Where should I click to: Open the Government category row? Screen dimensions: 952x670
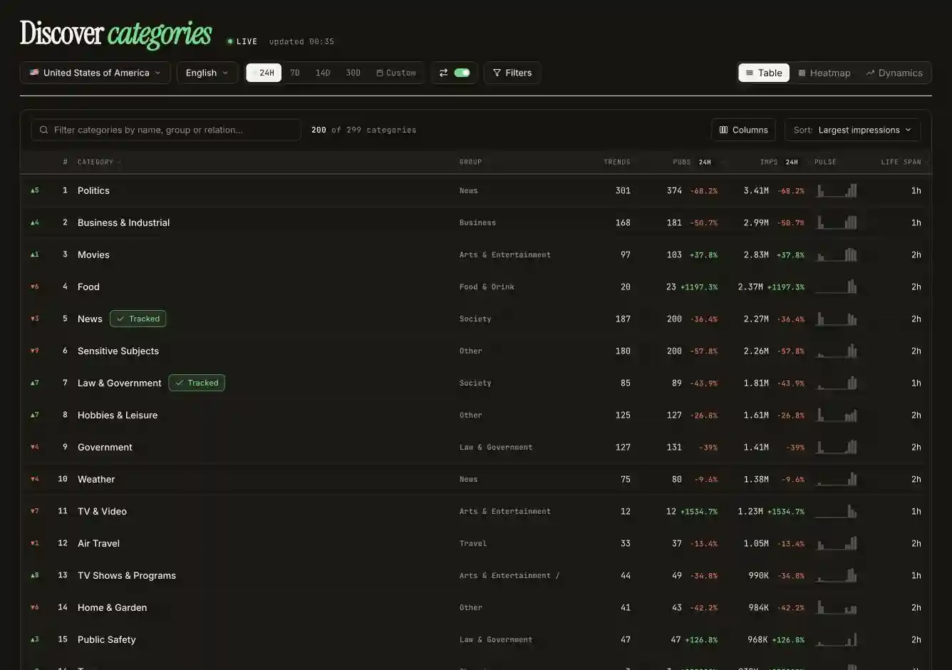(475, 447)
